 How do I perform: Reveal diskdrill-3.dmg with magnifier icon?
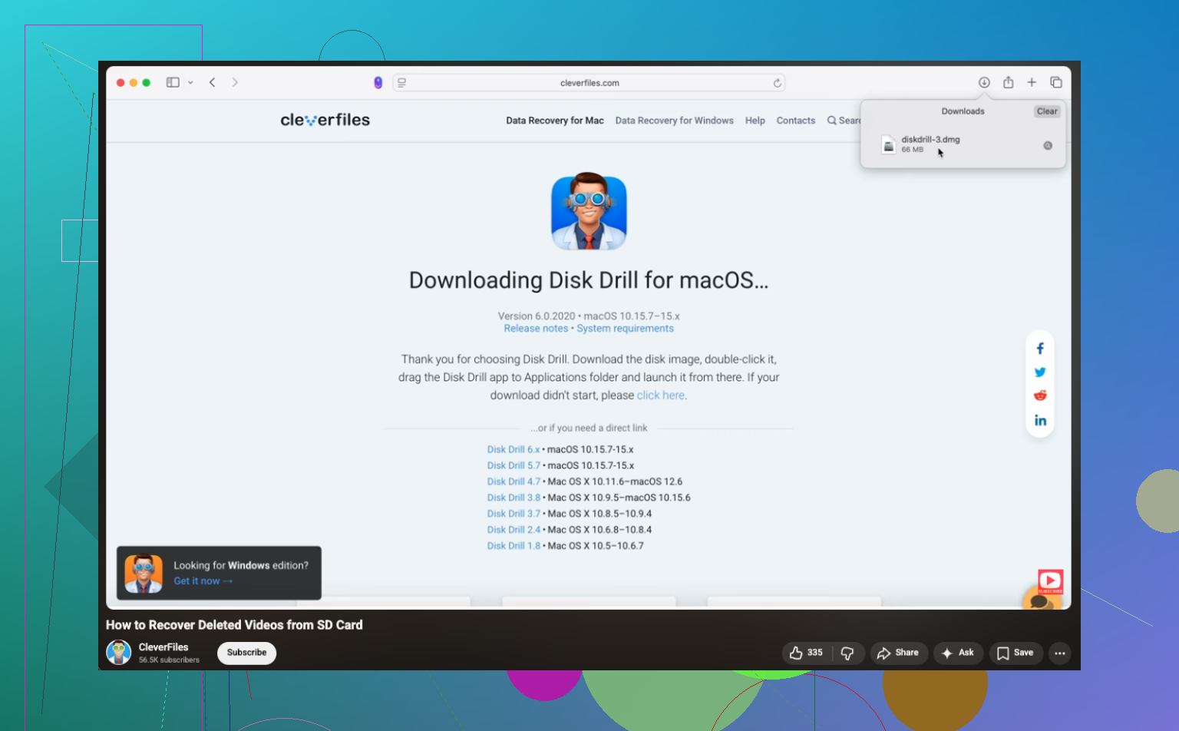pyautogui.click(x=1048, y=145)
